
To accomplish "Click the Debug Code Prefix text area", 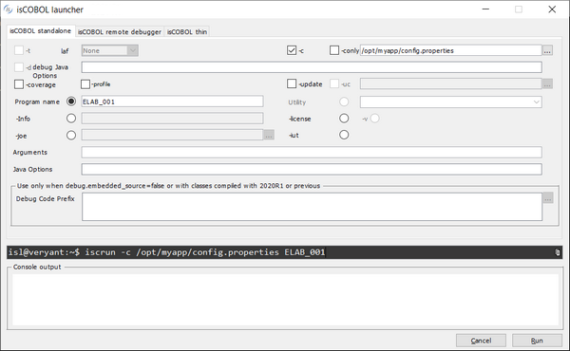I will pyautogui.click(x=312, y=207).
